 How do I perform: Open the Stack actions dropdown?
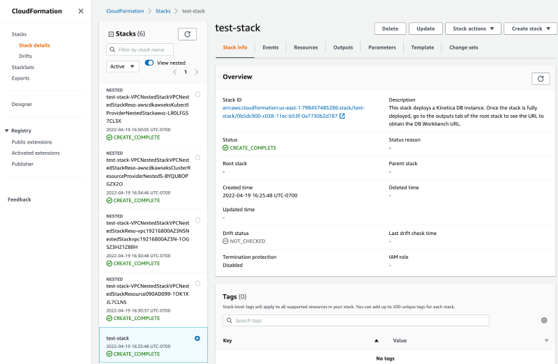[x=472, y=29]
